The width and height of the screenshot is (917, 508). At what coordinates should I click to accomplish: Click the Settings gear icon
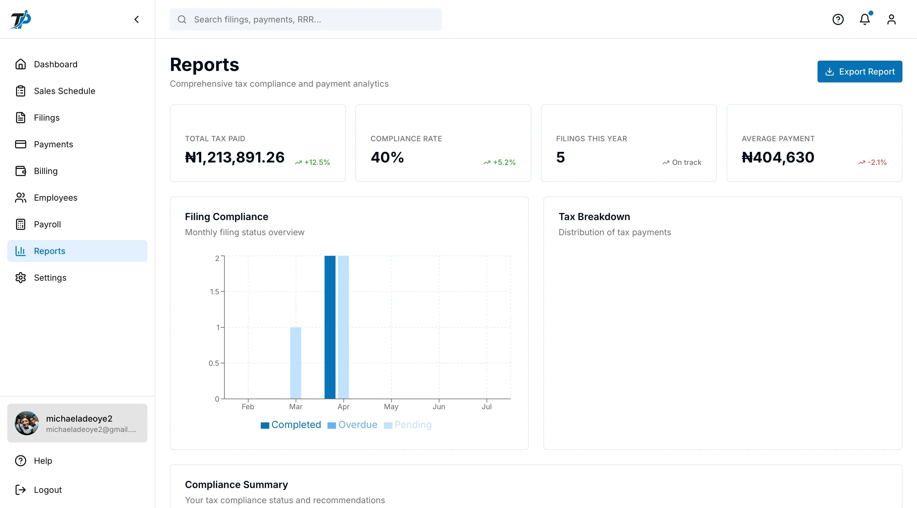[x=21, y=277]
